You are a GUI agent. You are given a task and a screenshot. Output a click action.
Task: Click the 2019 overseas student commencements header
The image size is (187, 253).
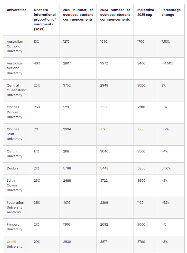pyautogui.click(x=78, y=15)
